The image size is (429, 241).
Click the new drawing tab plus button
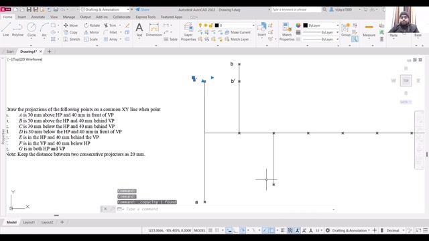49,52
